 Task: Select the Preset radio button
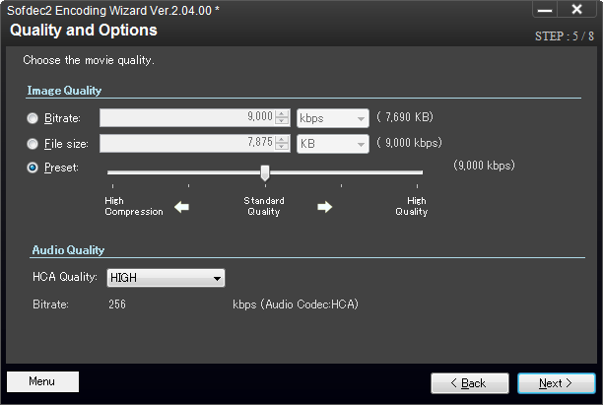33,169
